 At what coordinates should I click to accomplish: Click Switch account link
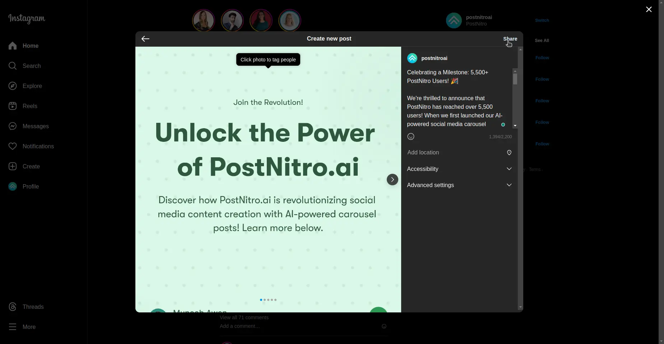(x=542, y=20)
